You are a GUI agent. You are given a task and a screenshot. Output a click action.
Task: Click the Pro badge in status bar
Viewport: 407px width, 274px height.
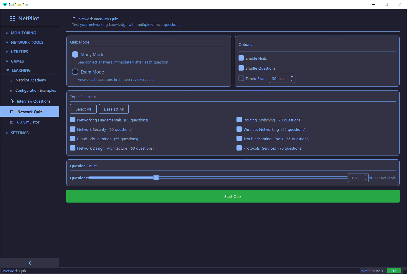click(x=393, y=271)
